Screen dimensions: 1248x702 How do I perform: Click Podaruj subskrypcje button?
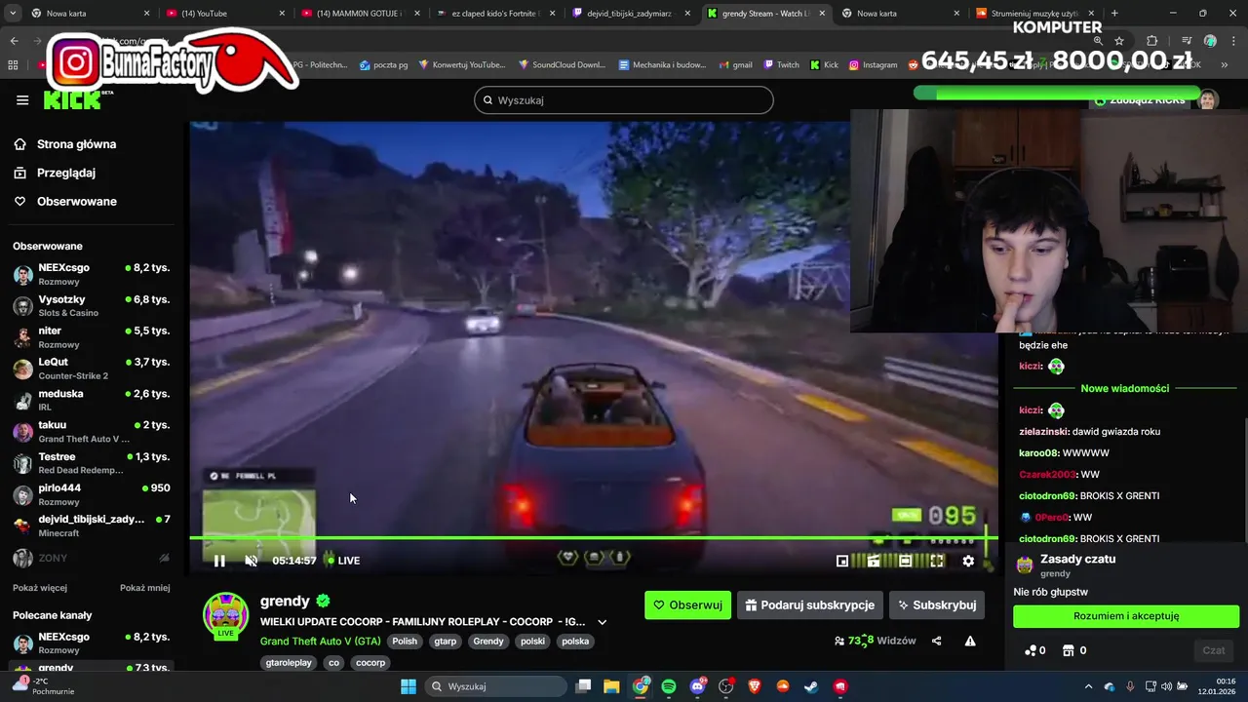tap(810, 604)
